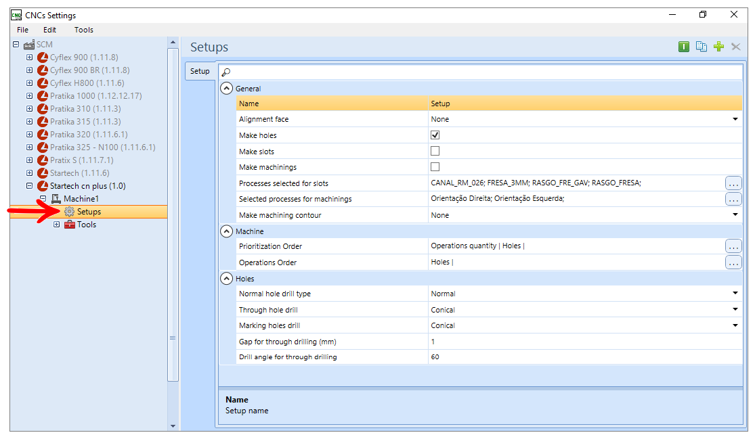Uncheck the Make holes checkbox
The width and height of the screenshot is (755, 437).
435,135
